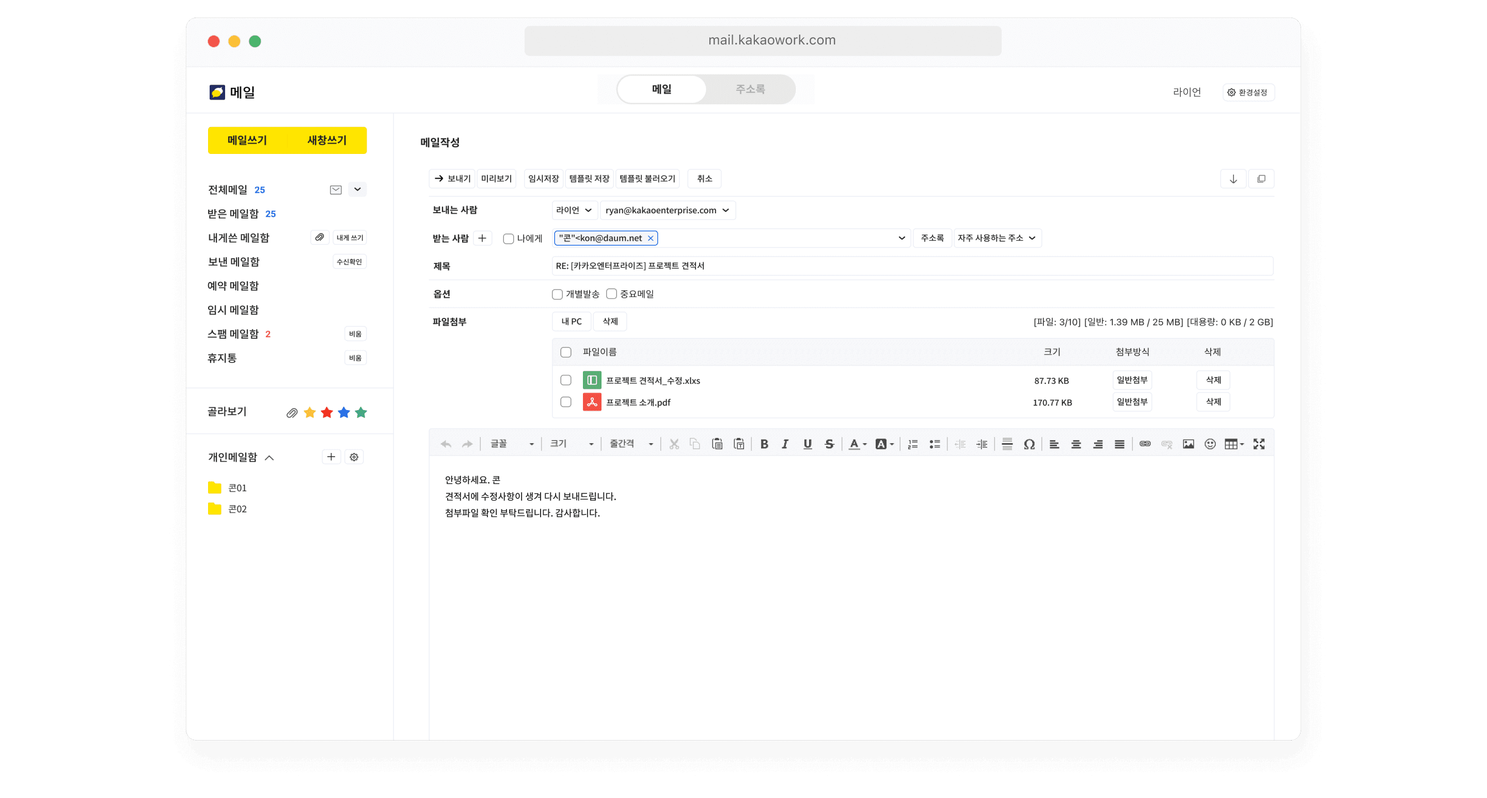Open the 라이언 sender name dropdown
This screenshot has width=1487, height=798.
[x=574, y=210]
